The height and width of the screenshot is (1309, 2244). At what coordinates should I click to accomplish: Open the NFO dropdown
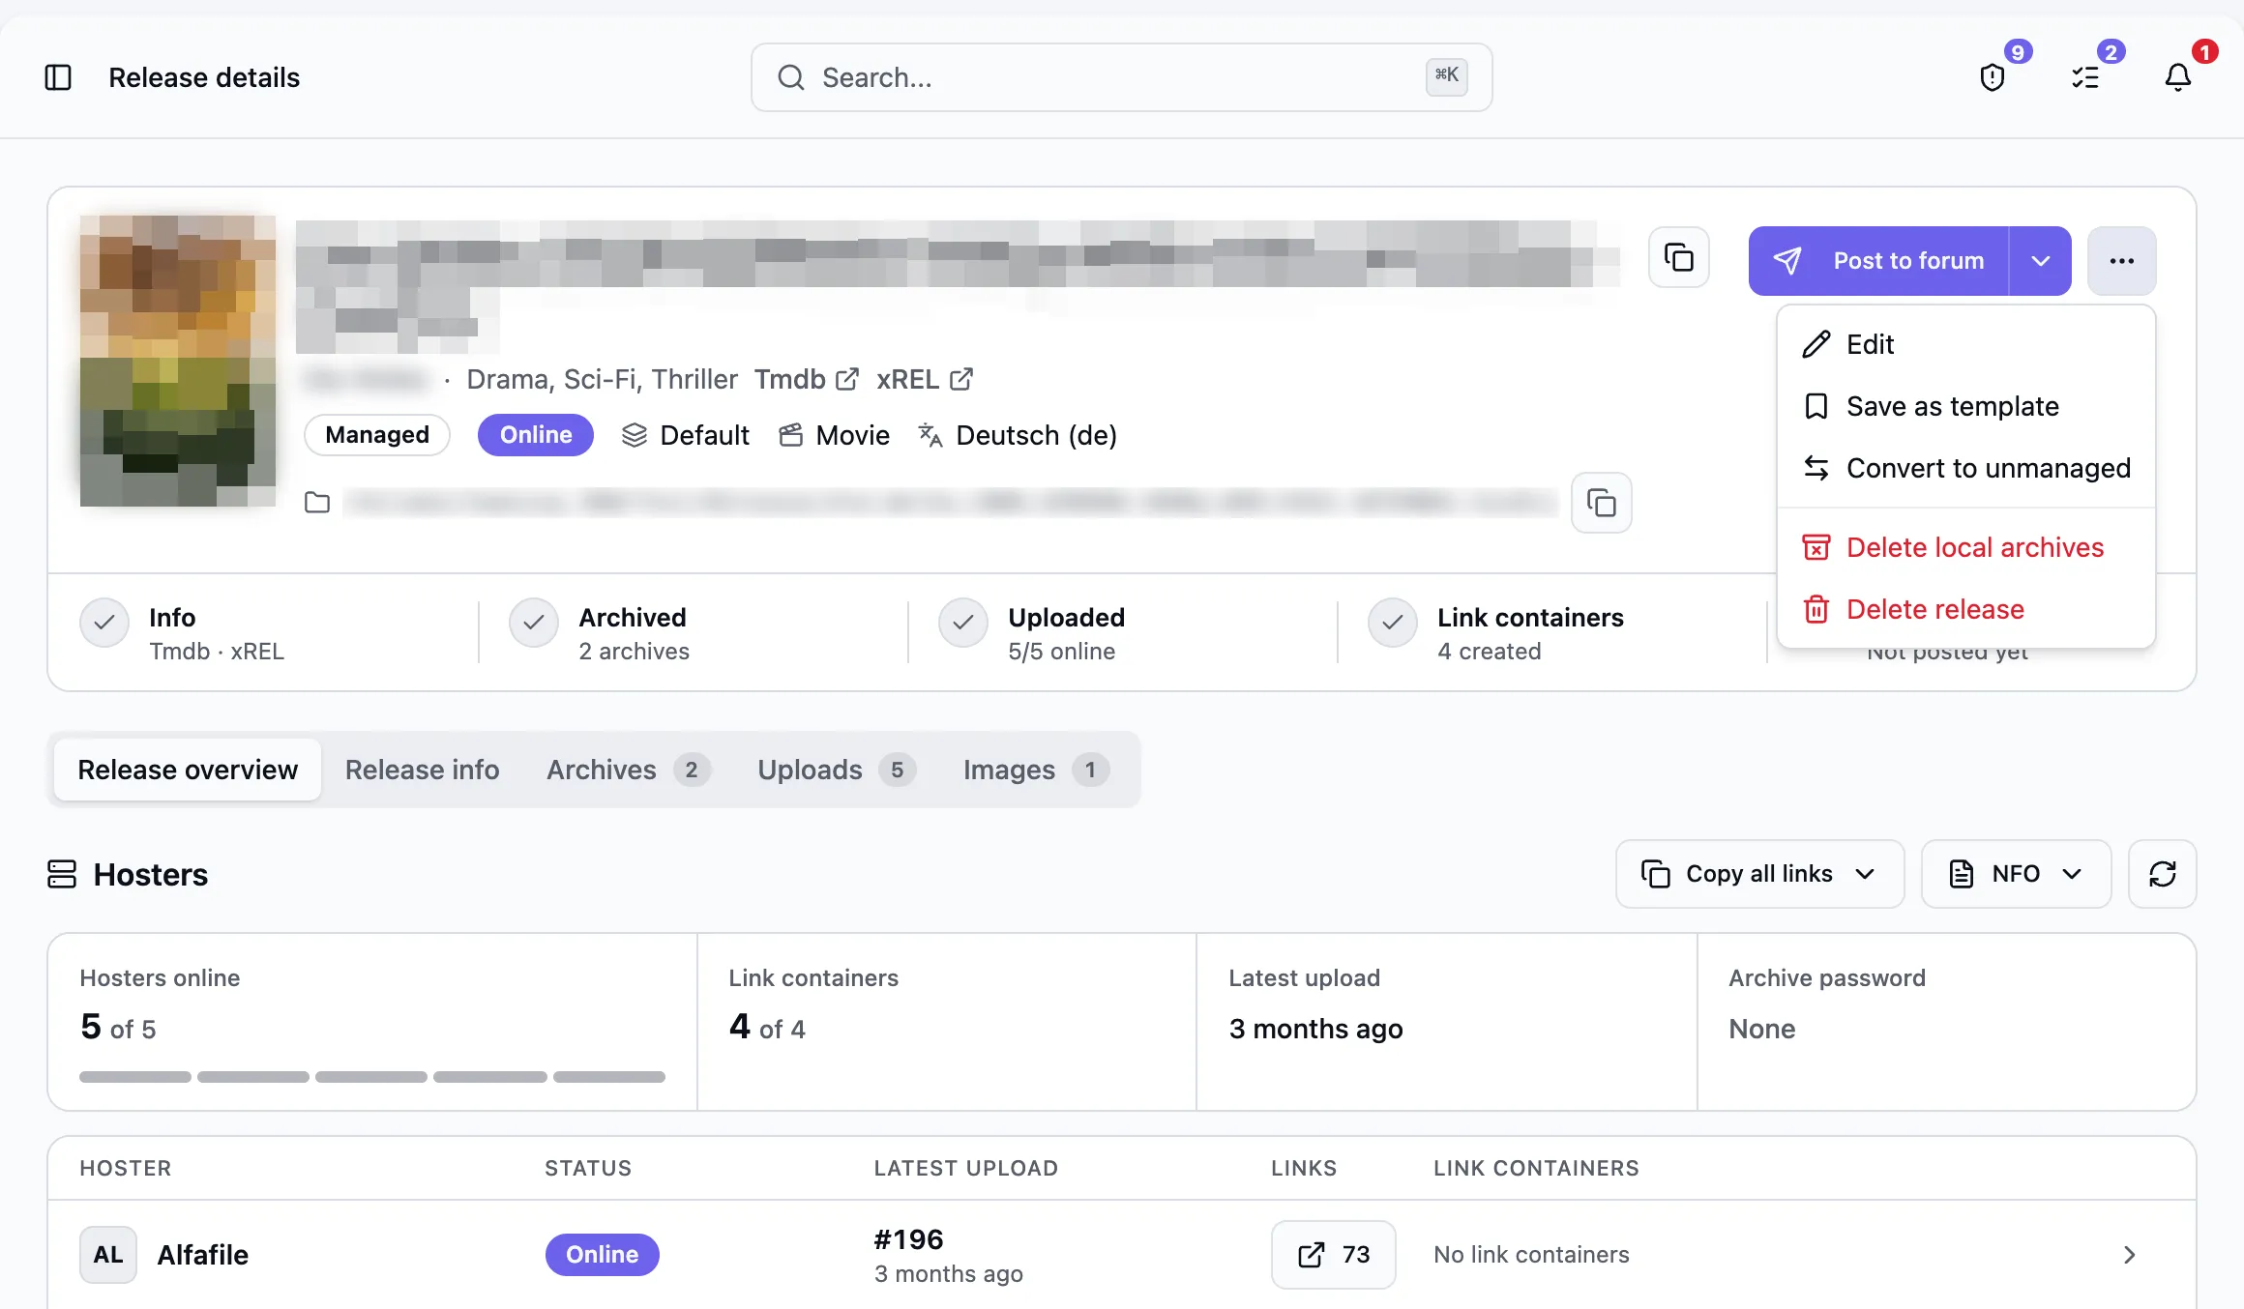(x=2016, y=874)
